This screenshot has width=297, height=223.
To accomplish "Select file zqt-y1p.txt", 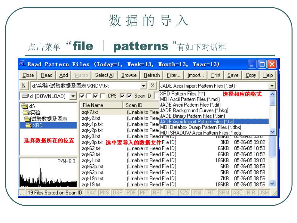I will pos(92,124).
